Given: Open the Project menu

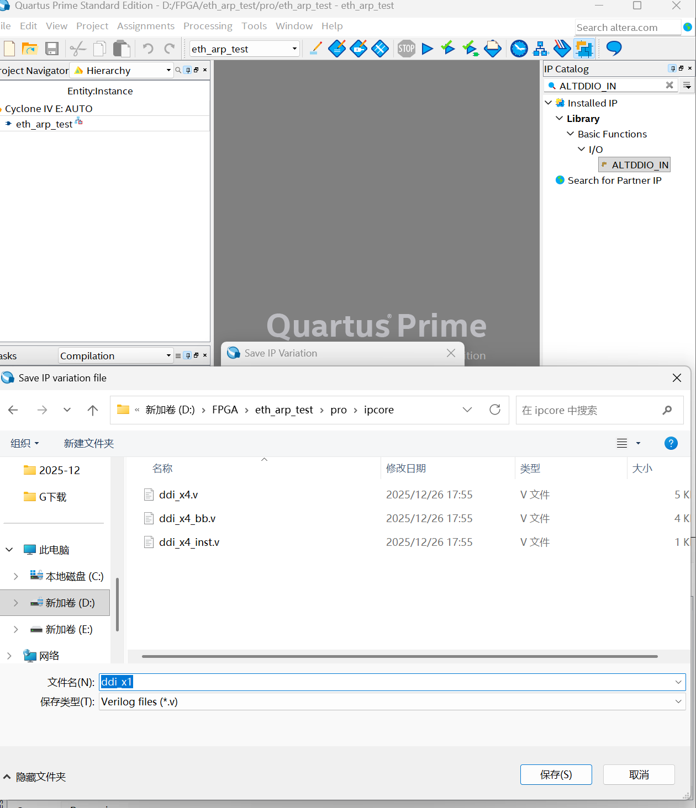Looking at the screenshot, I should (92, 26).
